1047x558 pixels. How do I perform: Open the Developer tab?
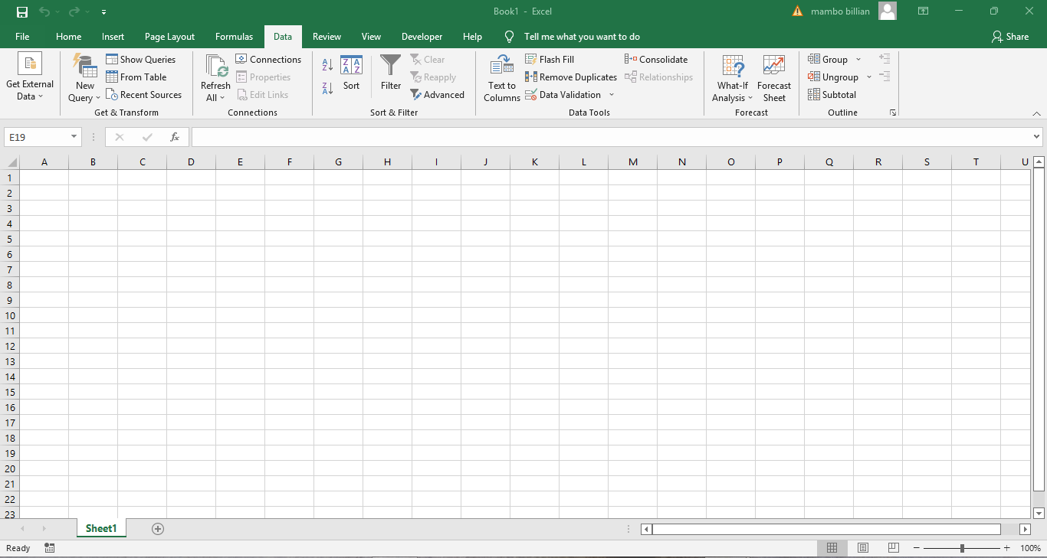[422, 37]
